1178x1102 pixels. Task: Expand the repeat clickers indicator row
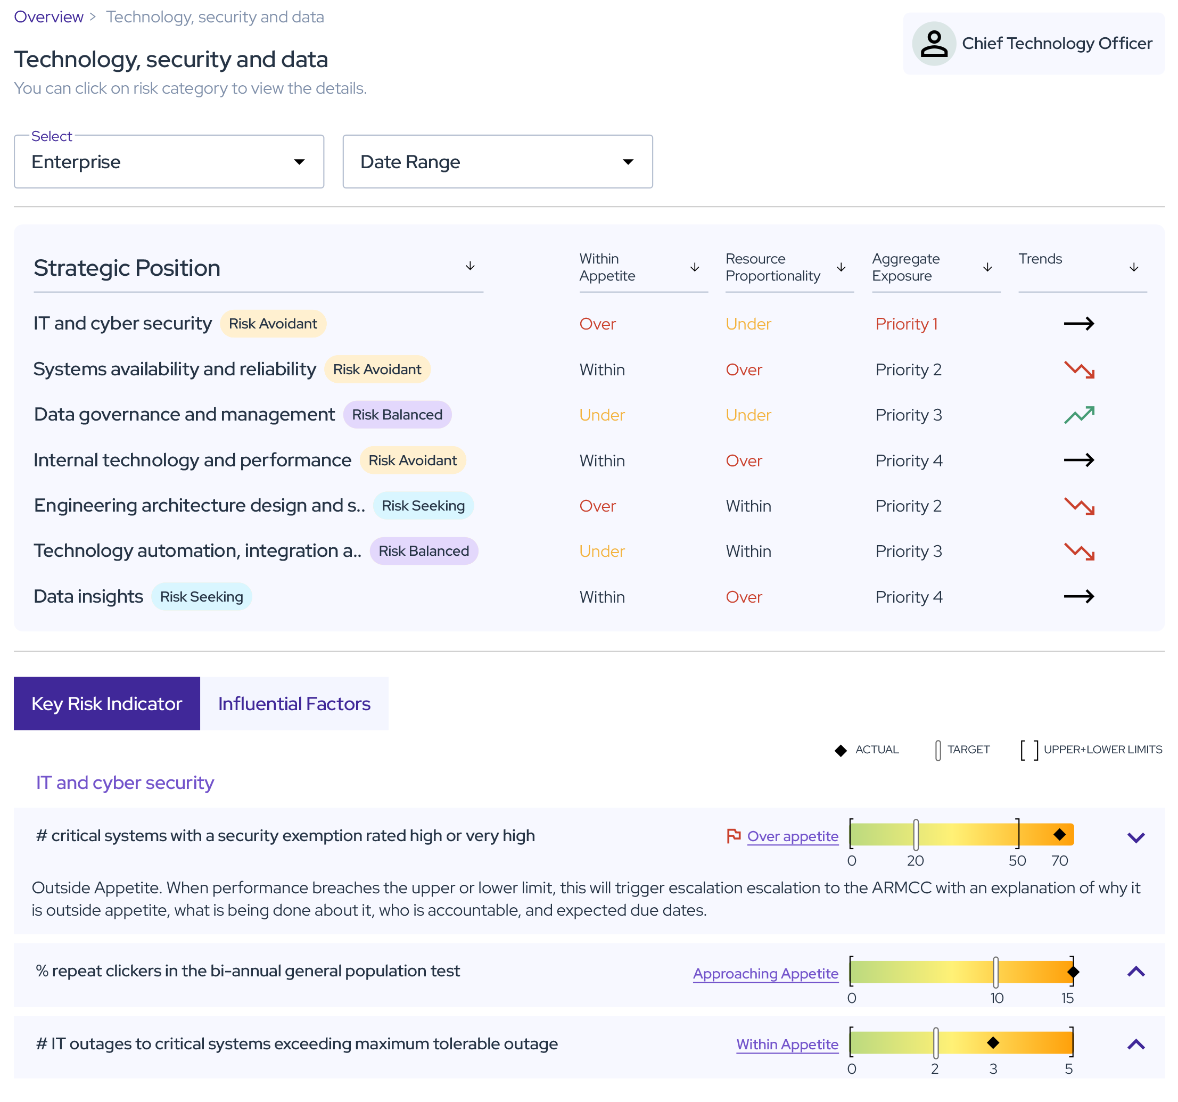click(1135, 972)
